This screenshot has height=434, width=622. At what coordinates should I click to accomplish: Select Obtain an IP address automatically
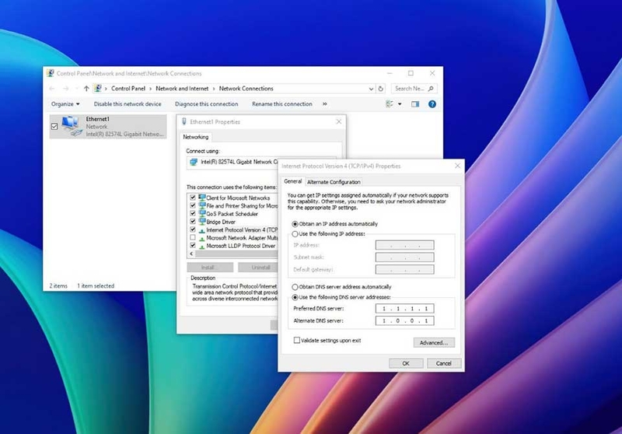[295, 224]
